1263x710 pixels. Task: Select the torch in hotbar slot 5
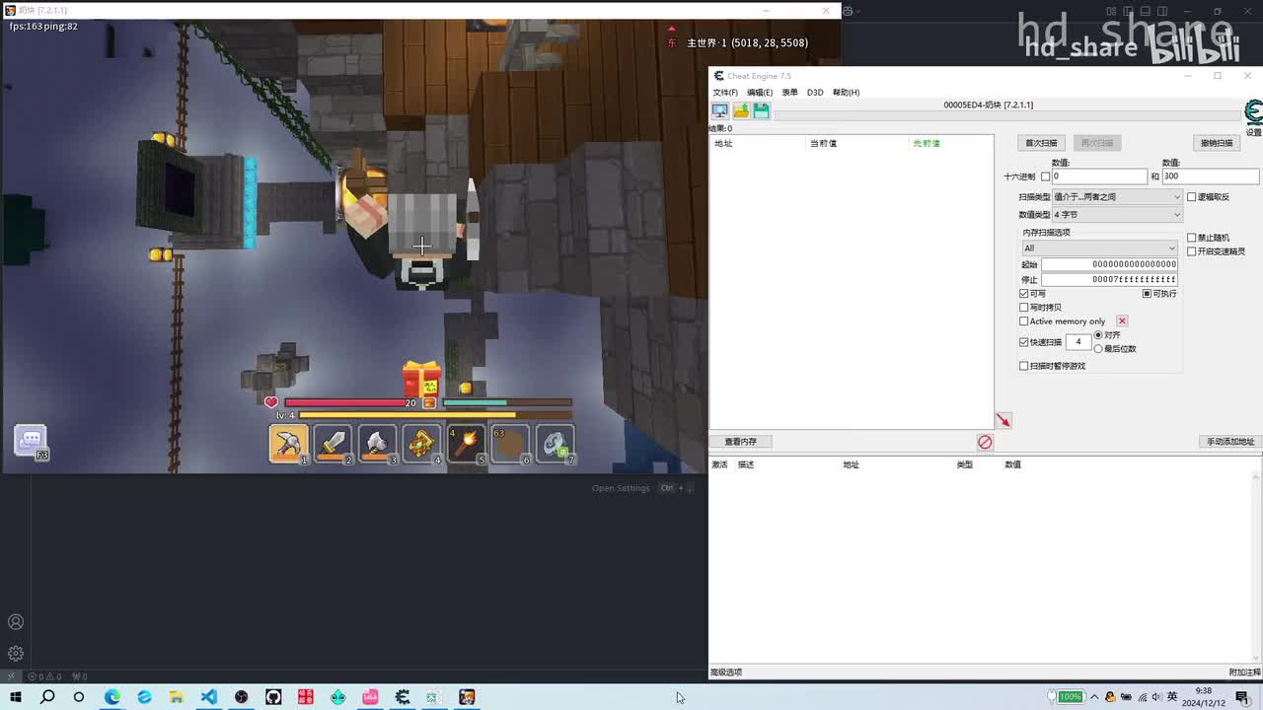coord(467,445)
